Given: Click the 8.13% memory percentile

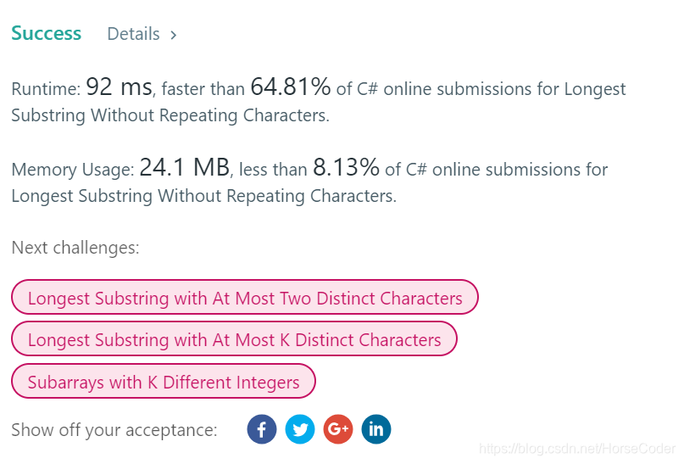Looking at the screenshot, I should pyautogui.click(x=347, y=167).
